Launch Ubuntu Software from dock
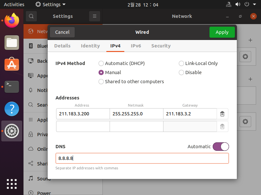The height and width of the screenshot is (195, 261). pyautogui.click(x=12, y=64)
